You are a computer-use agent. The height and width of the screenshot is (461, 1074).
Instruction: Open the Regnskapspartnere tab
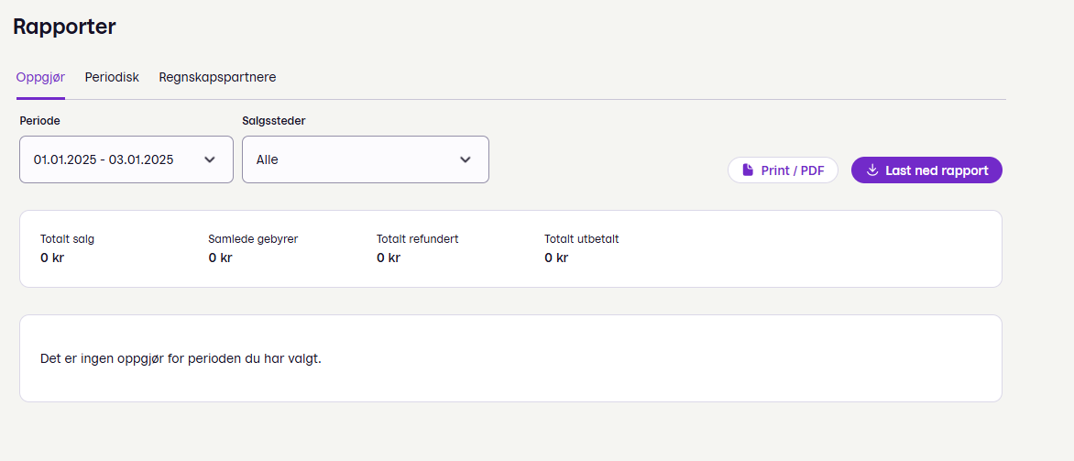(x=218, y=77)
